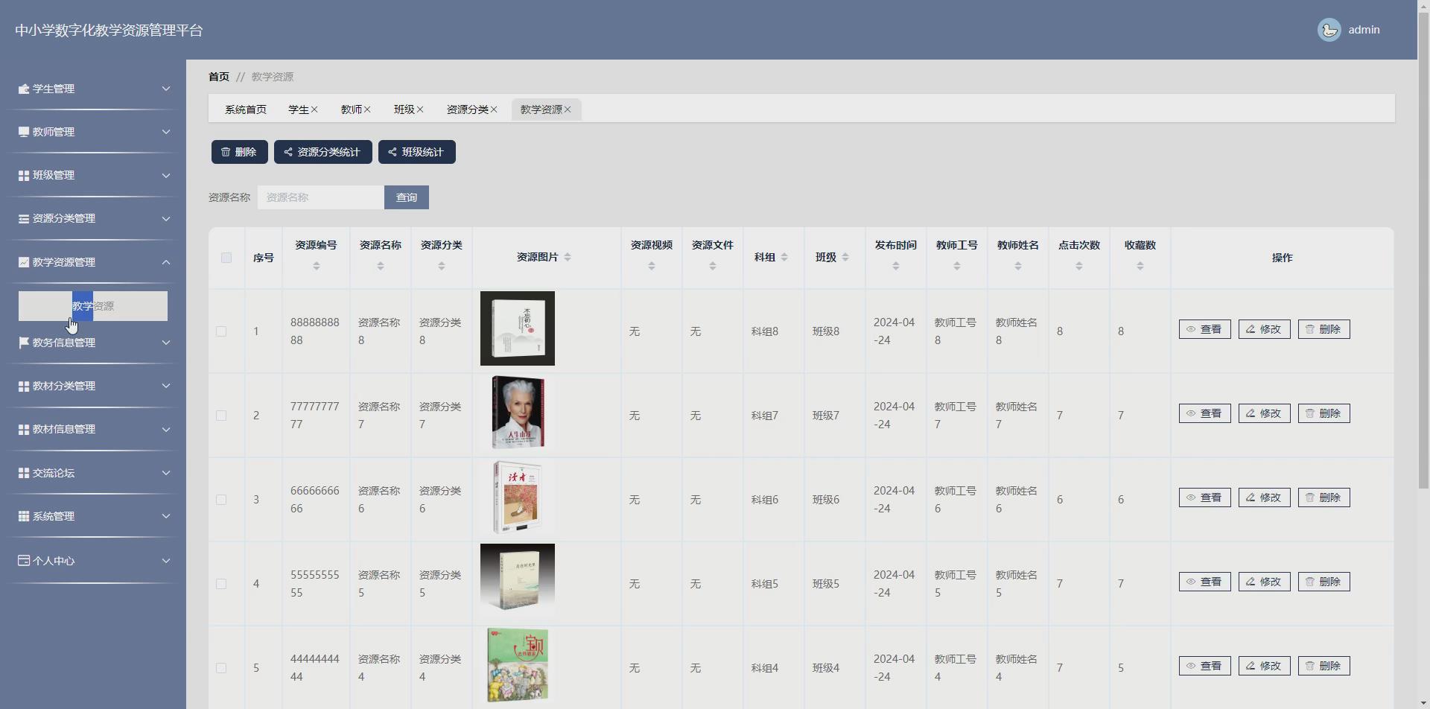
Task: Click the 教务信息管理 flag icon
Action: [x=24, y=343]
